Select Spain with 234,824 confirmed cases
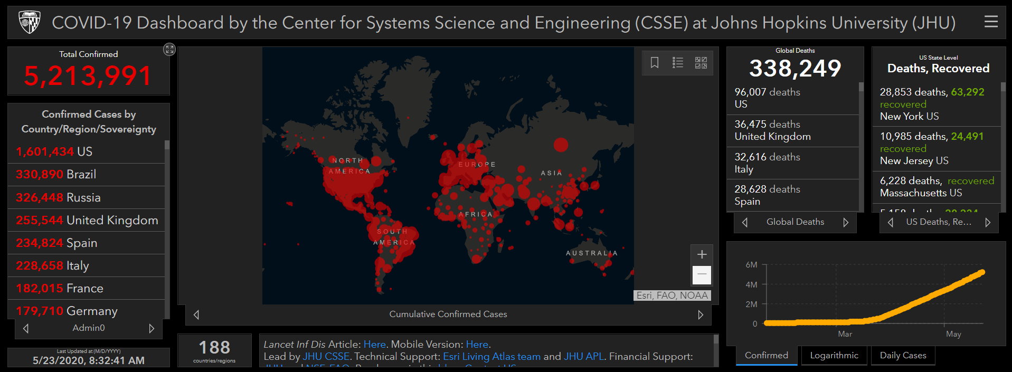The width and height of the screenshot is (1012, 372). 87,243
